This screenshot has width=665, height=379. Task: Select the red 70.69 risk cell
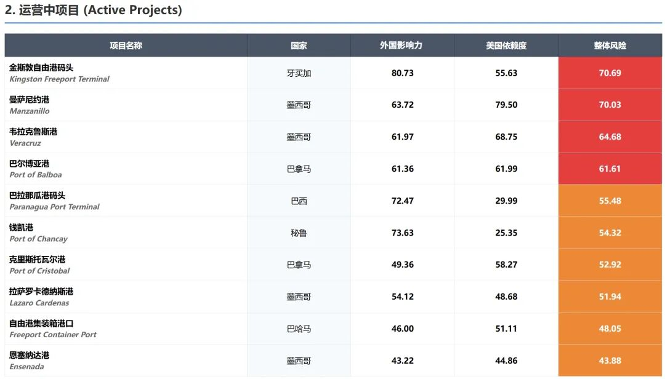tap(610, 73)
